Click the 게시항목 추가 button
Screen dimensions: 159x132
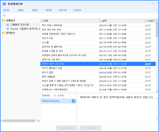click(x=67, y=128)
